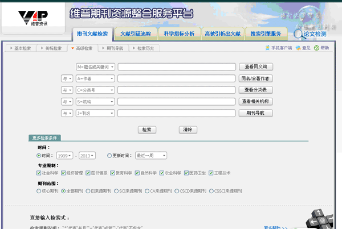
Task: Click the 题名或关键词 search text field
Action: coord(177,66)
